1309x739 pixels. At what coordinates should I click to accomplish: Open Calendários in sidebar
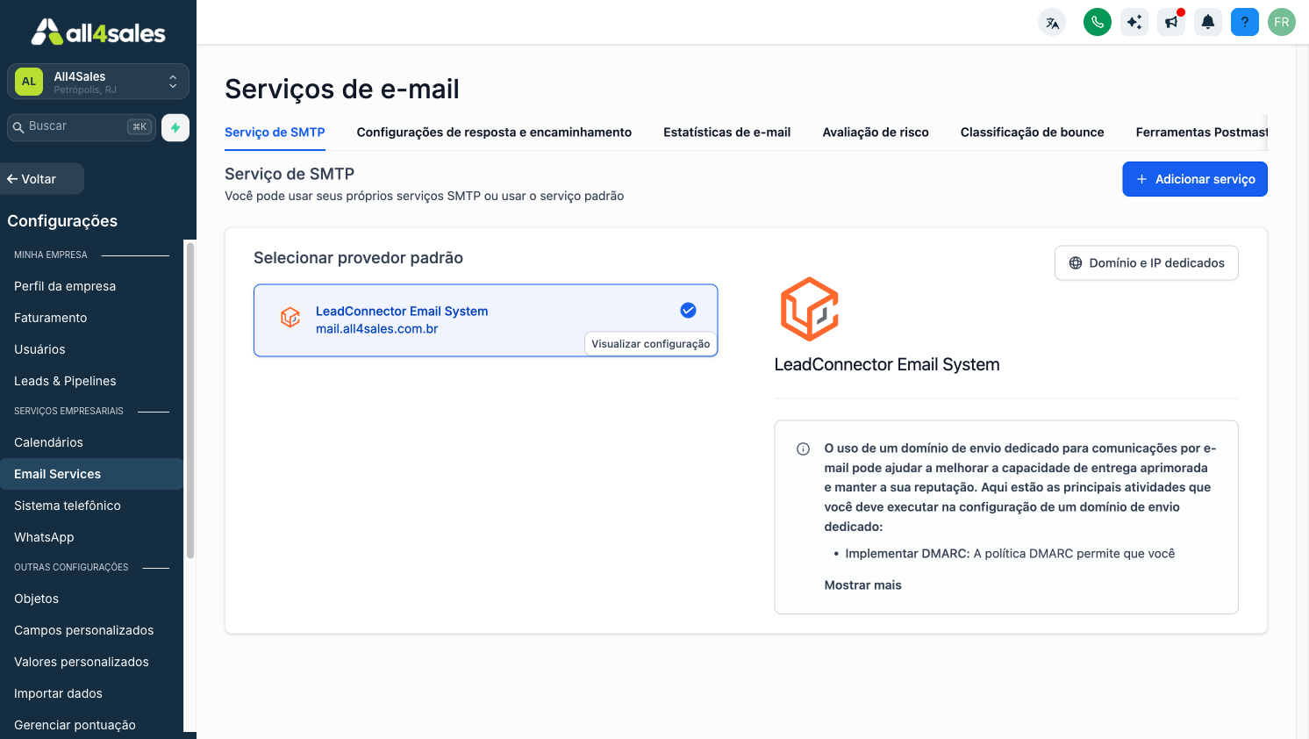click(x=91, y=442)
